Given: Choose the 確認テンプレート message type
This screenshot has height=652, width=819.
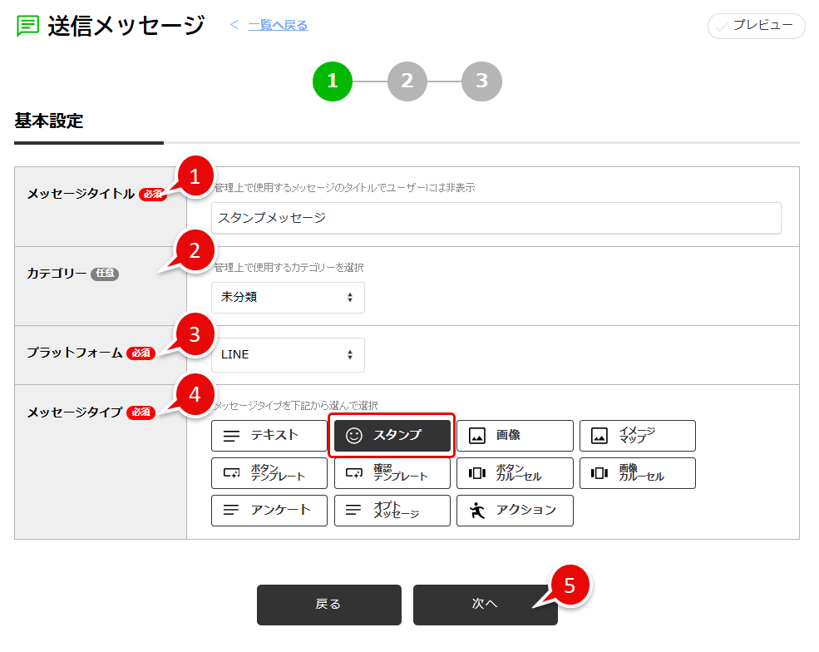Looking at the screenshot, I should (x=392, y=472).
